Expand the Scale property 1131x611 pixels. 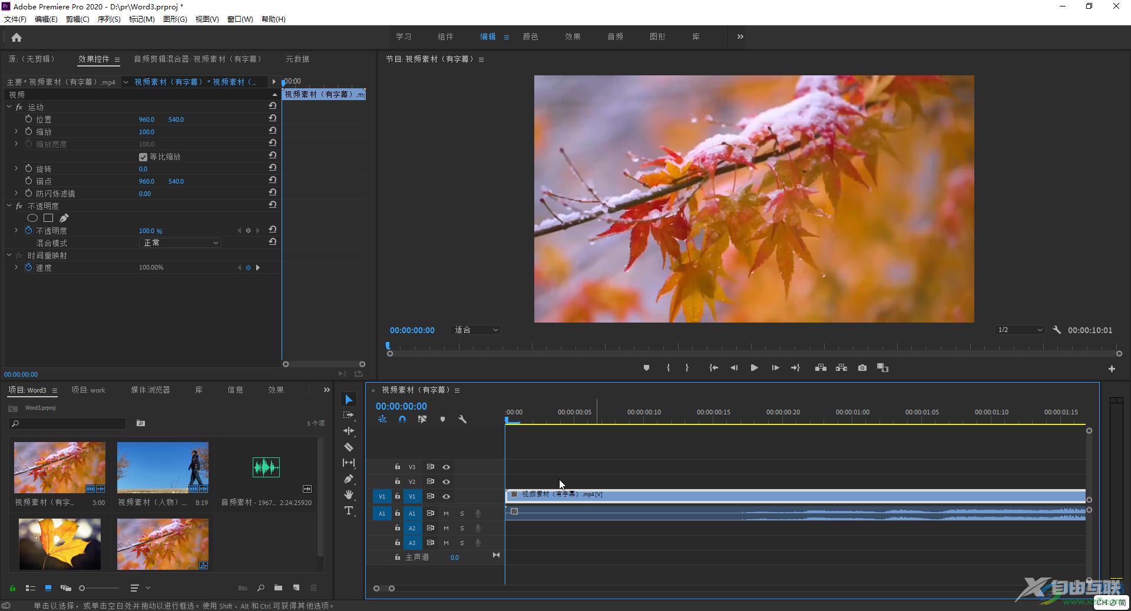pos(16,132)
